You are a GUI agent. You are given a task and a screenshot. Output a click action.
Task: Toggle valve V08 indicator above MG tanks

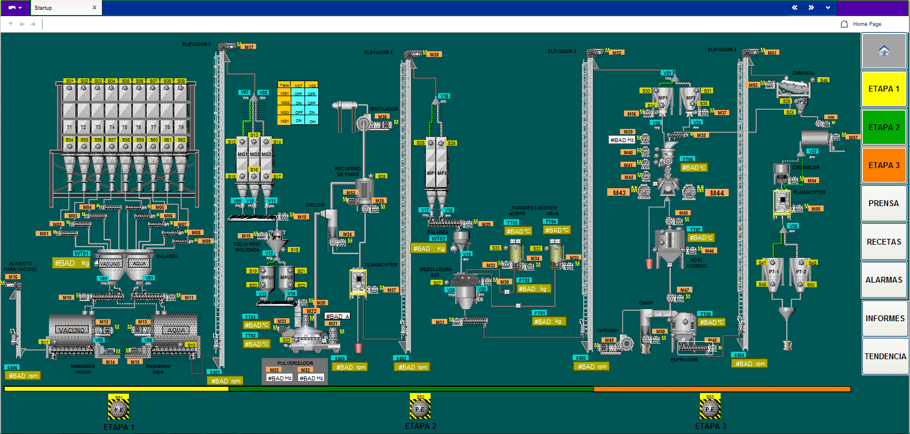click(x=263, y=92)
